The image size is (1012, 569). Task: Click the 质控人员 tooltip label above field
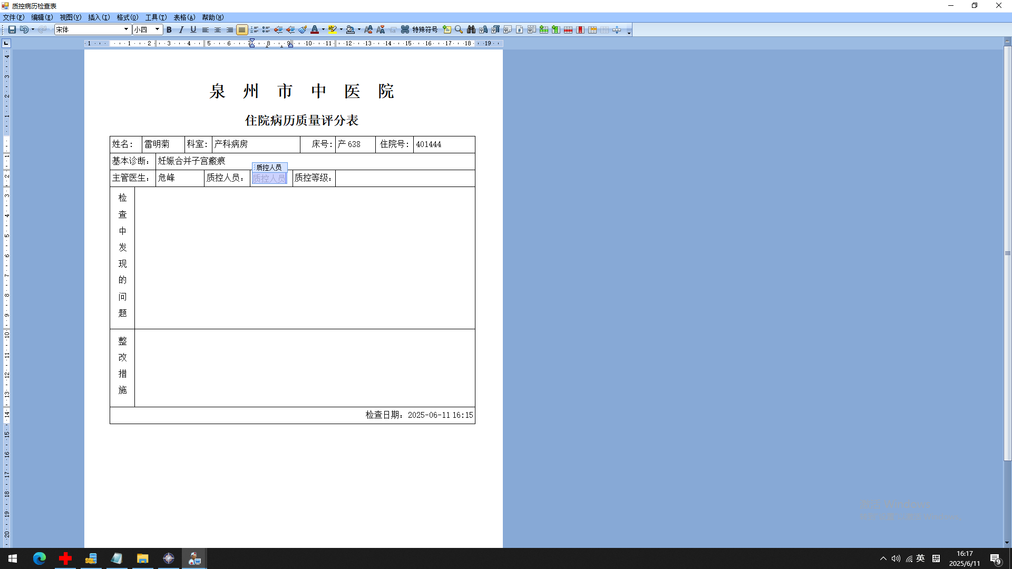coord(269,167)
